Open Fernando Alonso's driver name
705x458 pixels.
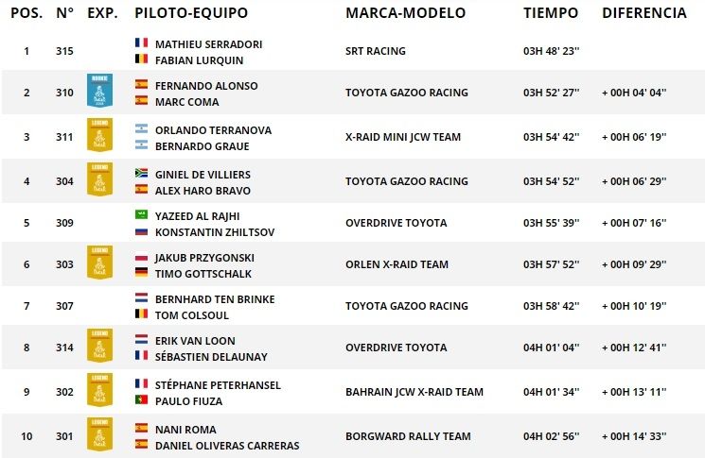206,86
